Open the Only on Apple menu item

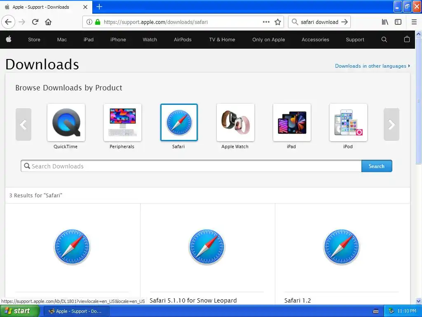pyautogui.click(x=269, y=39)
